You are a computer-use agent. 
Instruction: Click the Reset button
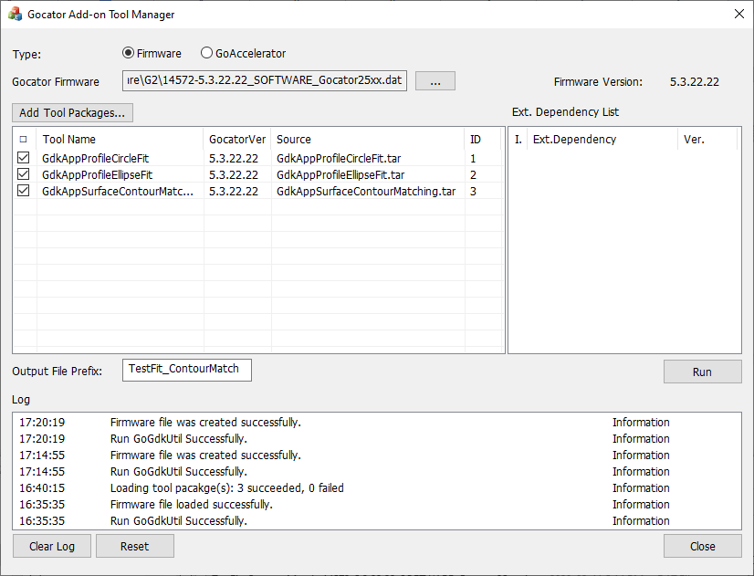[x=135, y=546]
